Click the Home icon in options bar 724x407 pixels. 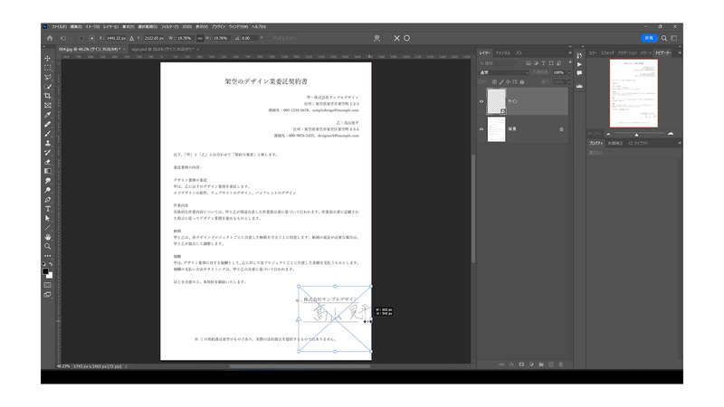(50, 38)
